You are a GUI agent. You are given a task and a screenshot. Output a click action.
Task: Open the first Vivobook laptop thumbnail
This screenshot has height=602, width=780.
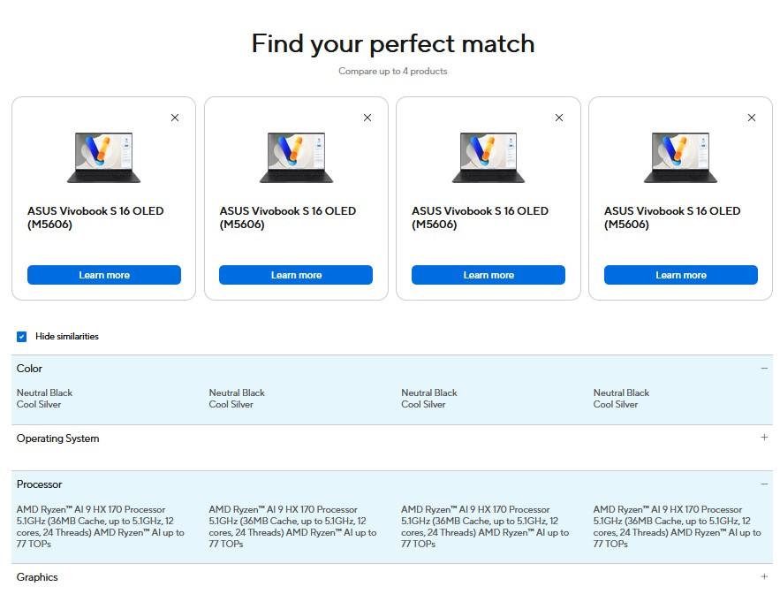pyautogui.click(x=104, y=157)
